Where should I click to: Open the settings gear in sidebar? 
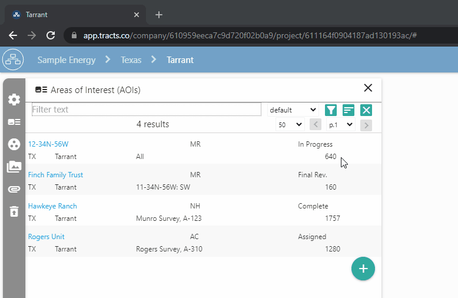pyautogui.click(x=14, y=100)
